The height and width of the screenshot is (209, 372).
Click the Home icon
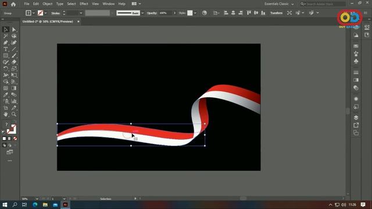point(13,4)
